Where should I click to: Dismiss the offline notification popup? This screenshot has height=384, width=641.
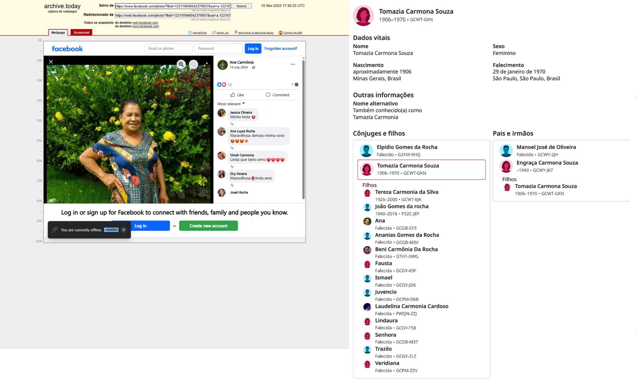click(x=123, y=230)
